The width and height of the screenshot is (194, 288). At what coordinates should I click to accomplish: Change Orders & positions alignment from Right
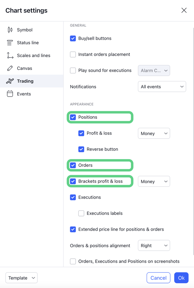154,245
